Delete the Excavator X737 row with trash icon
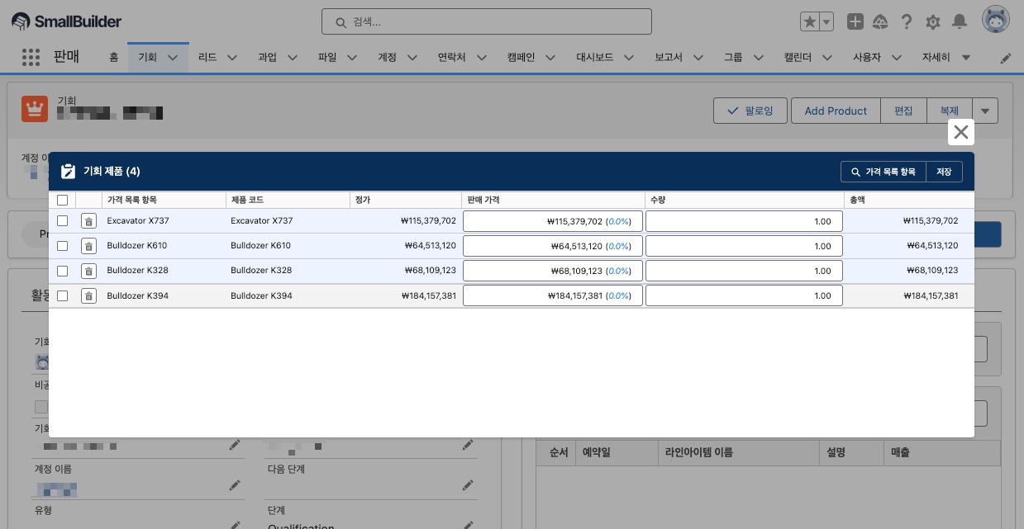Screen dimensions: 1024x529 88,221
